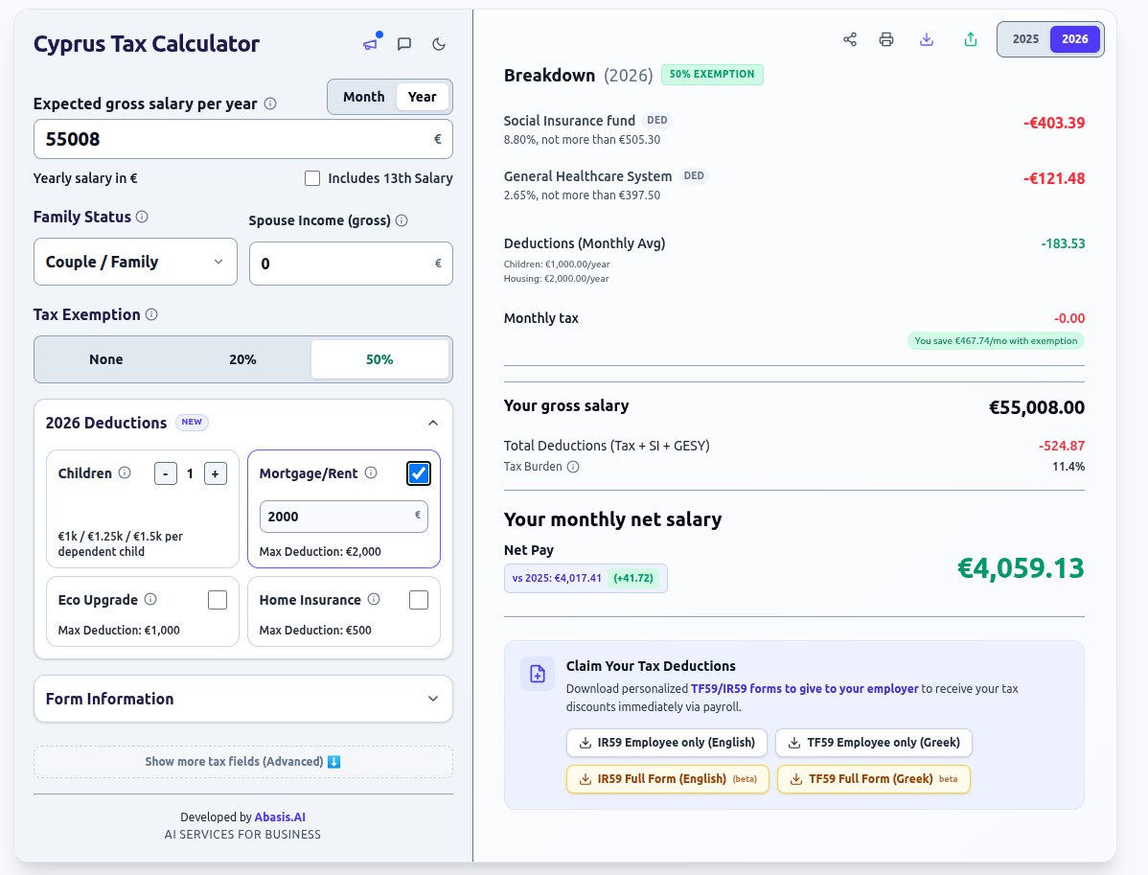Uncheck the Mortgage/Rent checkbox

click(419, 473)
